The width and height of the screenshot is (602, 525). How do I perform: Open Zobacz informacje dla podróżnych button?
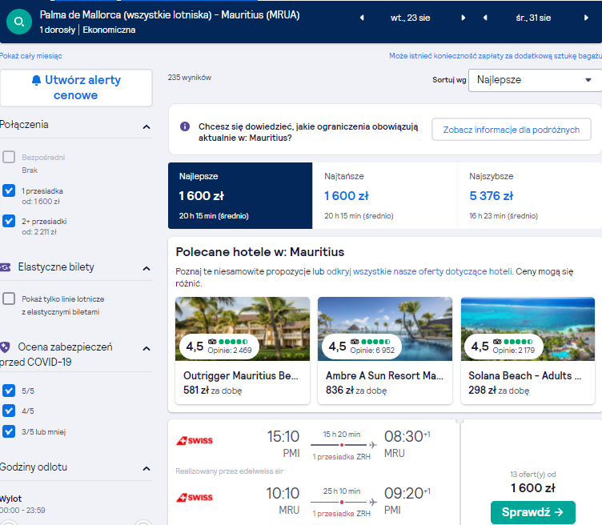coord(512,130)
